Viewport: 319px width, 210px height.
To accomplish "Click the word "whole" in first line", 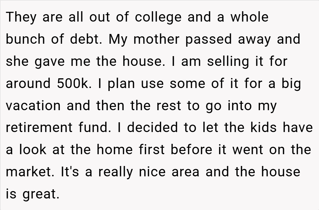I will point(249,17).
